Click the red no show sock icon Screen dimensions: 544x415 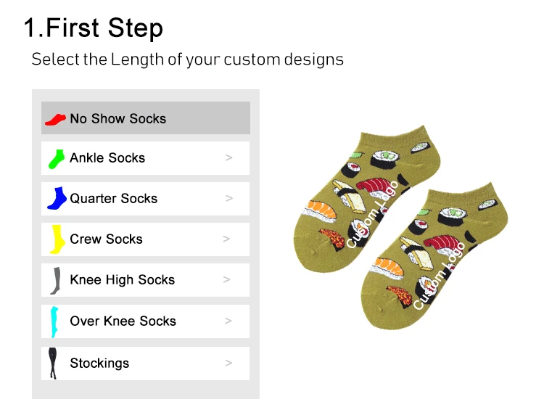click(55, 118)
